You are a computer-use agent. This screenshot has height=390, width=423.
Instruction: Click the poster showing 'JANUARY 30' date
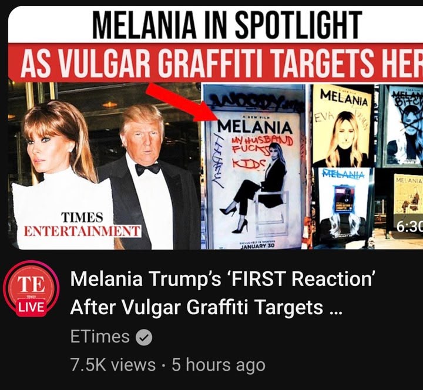pos(254,180)
